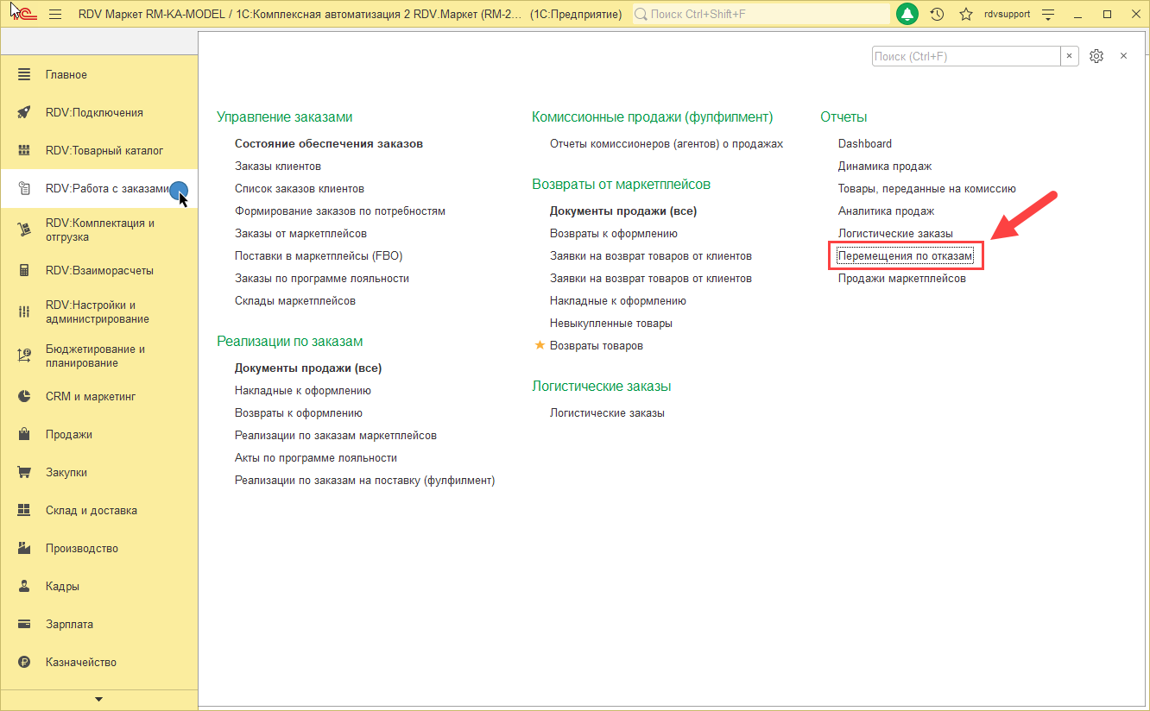The width and height of the screenshot is (1150, 711).
Task: Open the Динамика продаж report
Action: coord(885,167)
